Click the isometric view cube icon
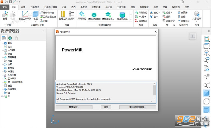The width and height of the screenshot is (211, 128). pyautogui.click(x=206, y=53)
